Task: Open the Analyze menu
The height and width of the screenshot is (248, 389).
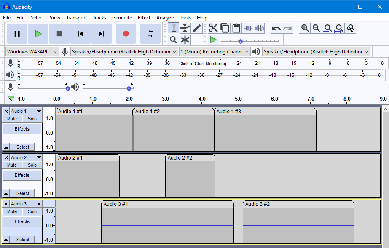Action: pos(165,18)
